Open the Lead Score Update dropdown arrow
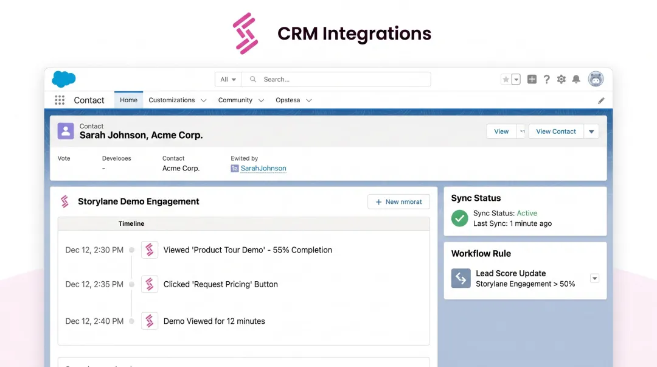This screenshot has width=657, height=367. [594, 279]
